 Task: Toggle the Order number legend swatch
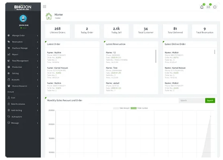coord(133,108)
